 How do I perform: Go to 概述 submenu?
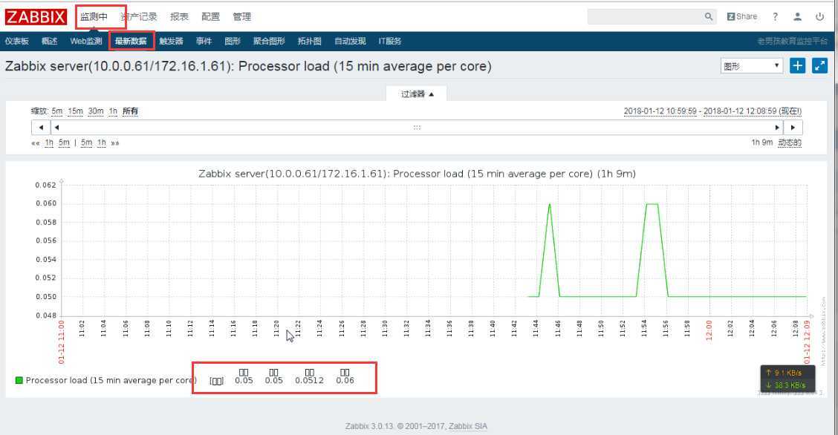pos(49,41)
